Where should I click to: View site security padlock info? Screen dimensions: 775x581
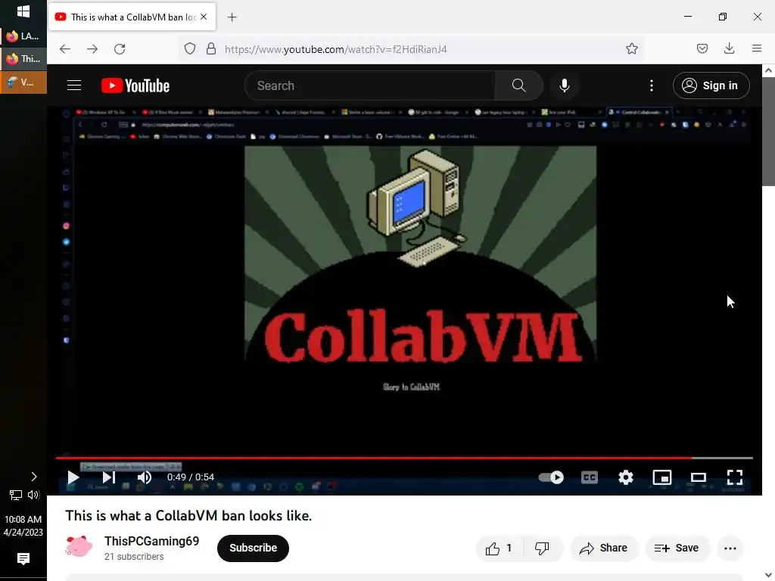click(211, 49)
